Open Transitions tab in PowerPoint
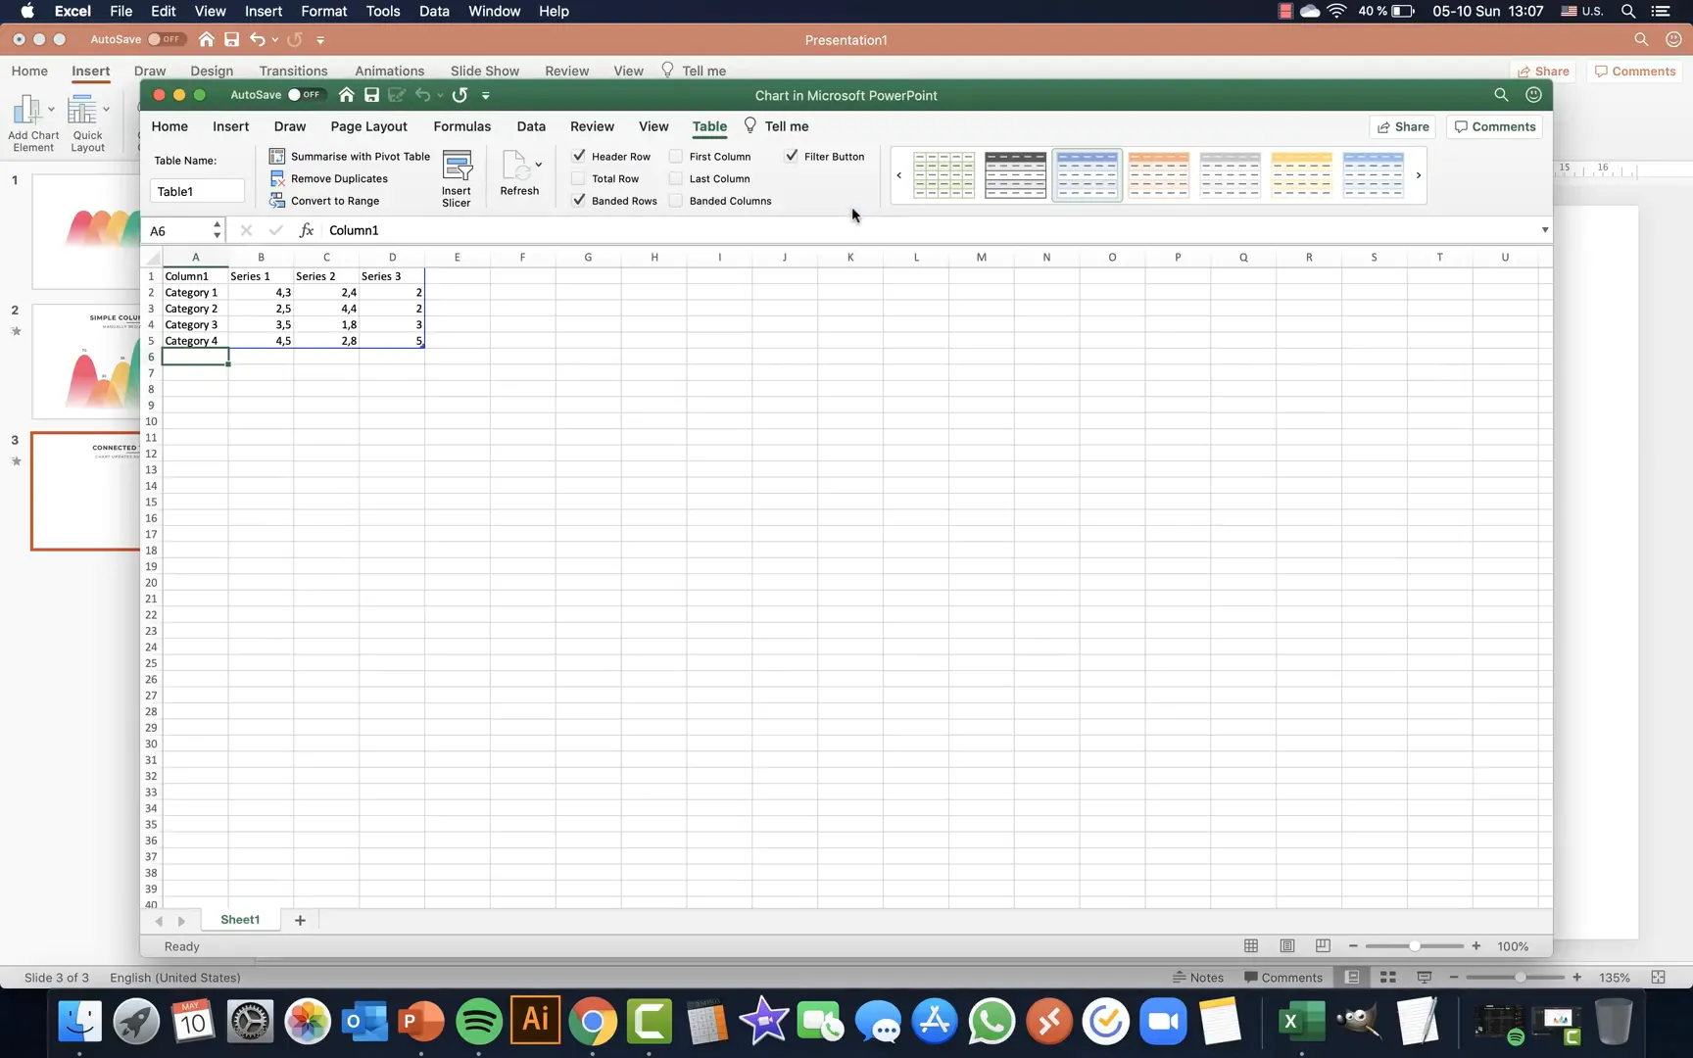This screenshot has height=1058, width=1693. point(293,71)
